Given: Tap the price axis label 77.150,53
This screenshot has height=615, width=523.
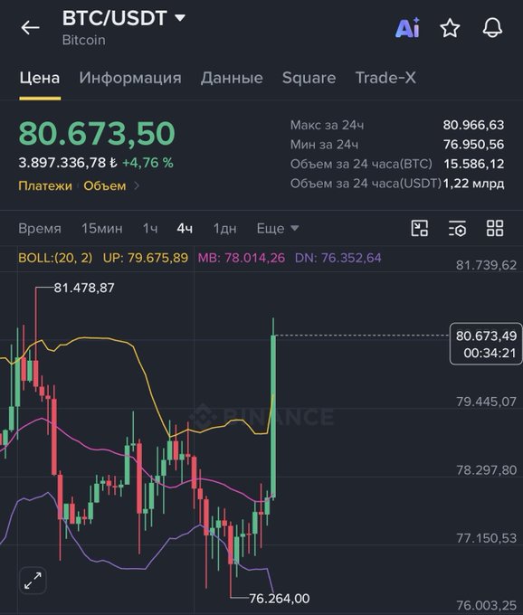Looking at the screenshot, I should click(486, 538).
